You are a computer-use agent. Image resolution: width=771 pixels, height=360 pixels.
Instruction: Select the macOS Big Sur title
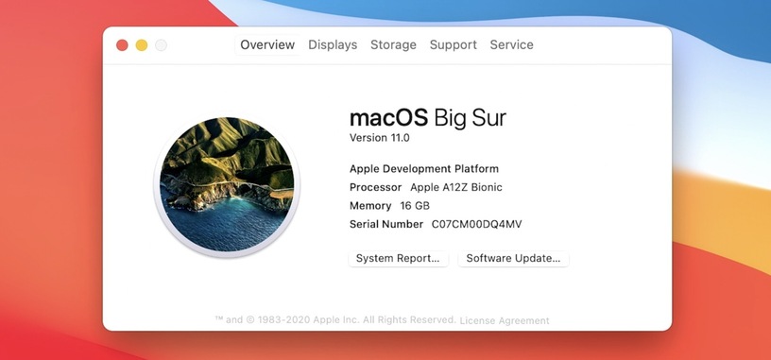(x=428, y=118)
